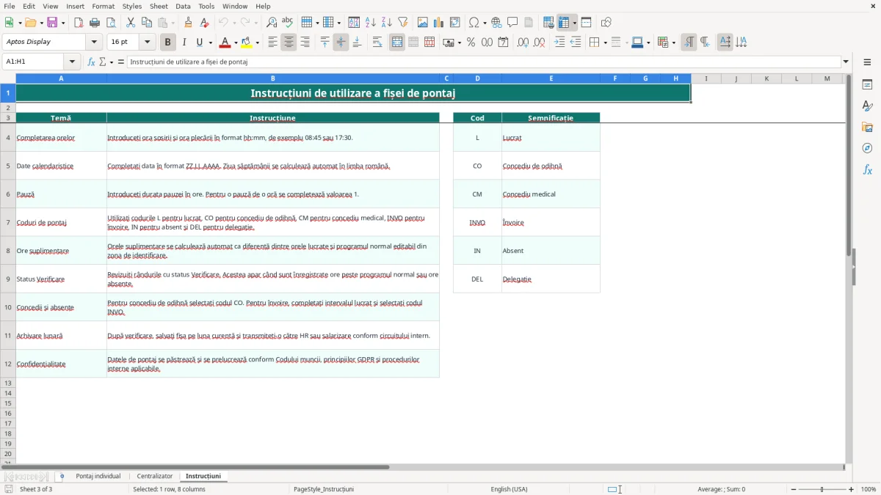Click the zoom slider handle
Screen dimensions: 881x495
click(x=822, y=489)
